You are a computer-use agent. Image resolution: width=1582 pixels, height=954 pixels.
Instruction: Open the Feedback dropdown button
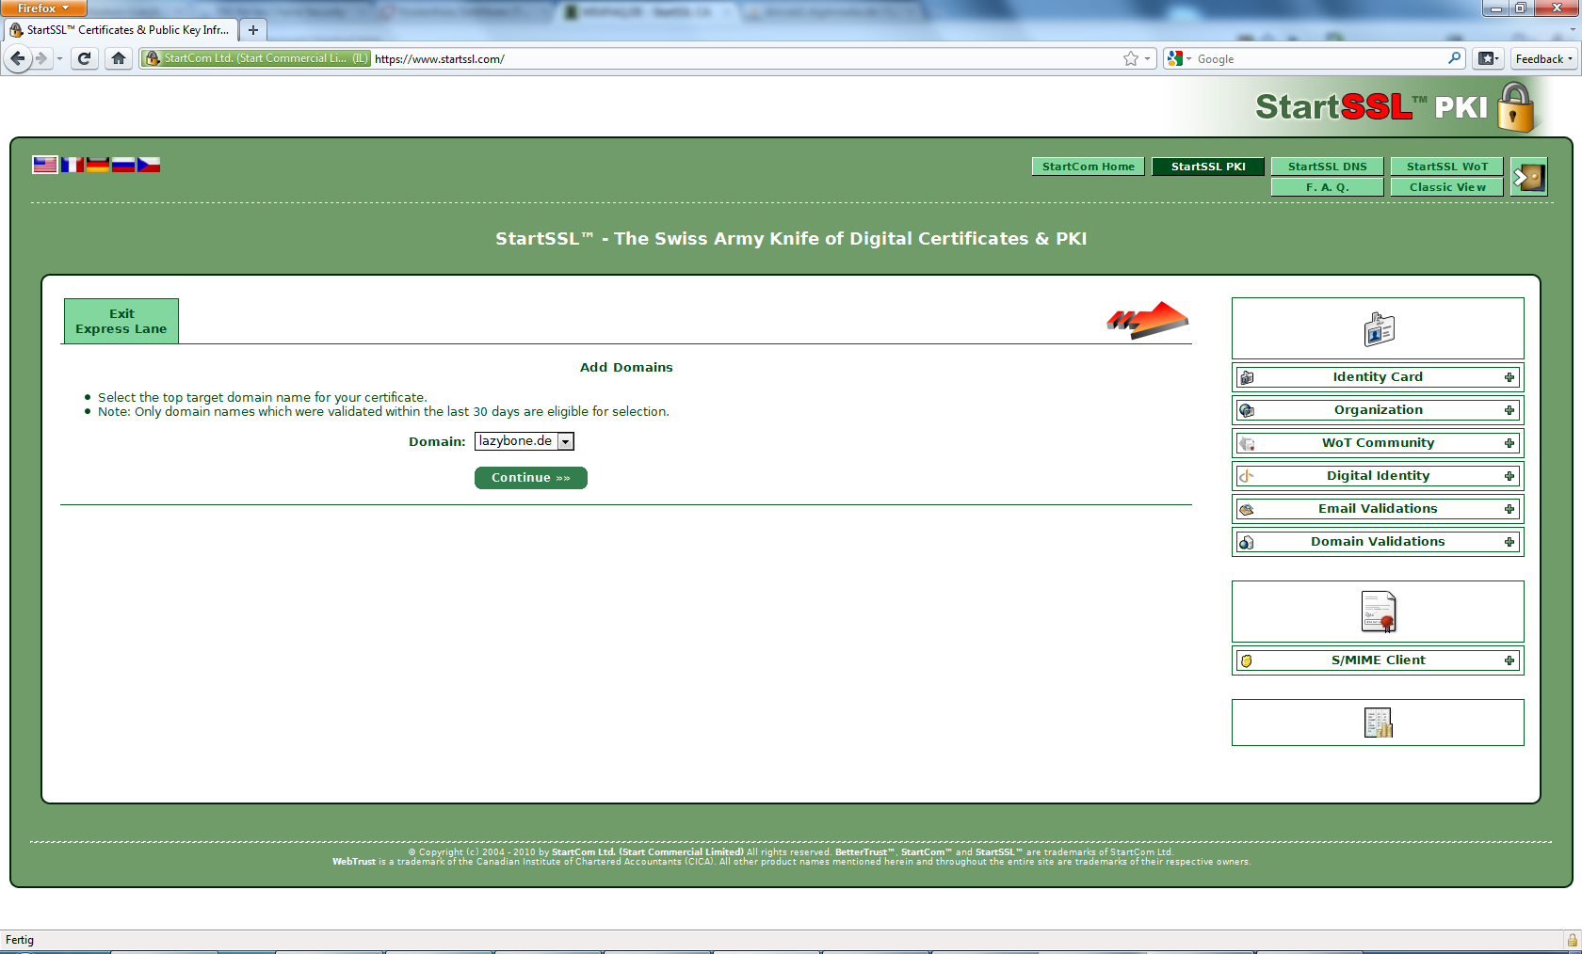(x=1544, y=58)
